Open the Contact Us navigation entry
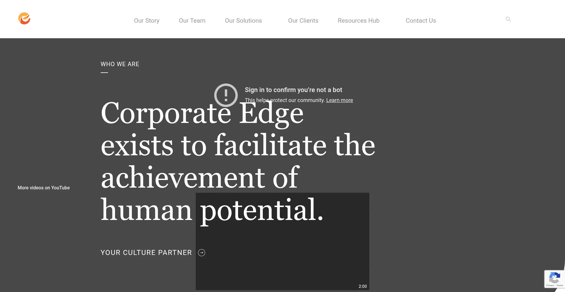The image size is (565, 292). 421,21
